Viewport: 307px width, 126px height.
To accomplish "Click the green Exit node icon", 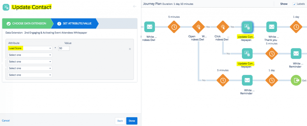I will tap(296, 80).
